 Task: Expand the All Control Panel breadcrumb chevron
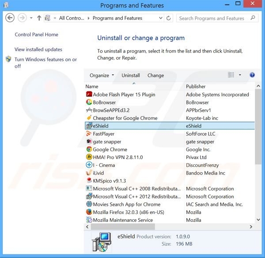[x=89, y=18]
